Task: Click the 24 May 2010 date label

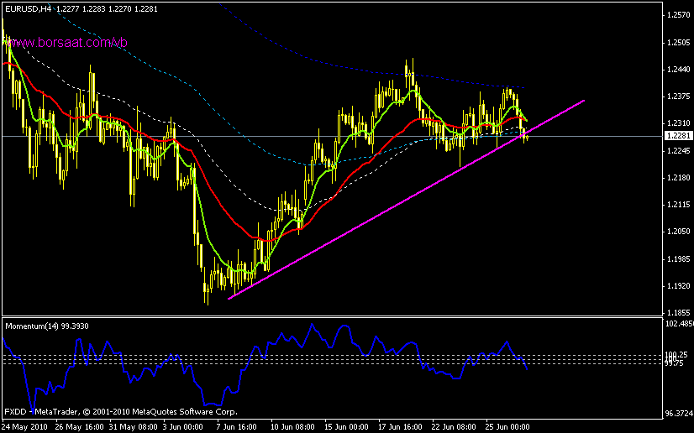Action: coord(24,425)
